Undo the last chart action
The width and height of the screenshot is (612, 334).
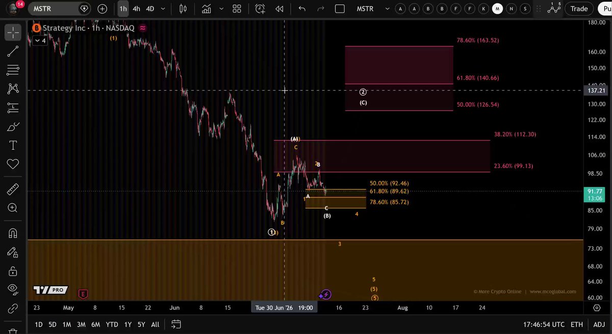[302, 9]
